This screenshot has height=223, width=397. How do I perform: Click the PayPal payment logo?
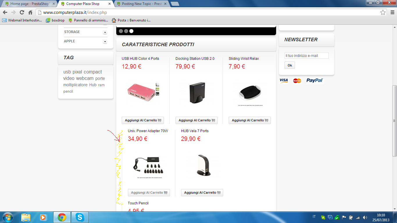pos(315,80)
